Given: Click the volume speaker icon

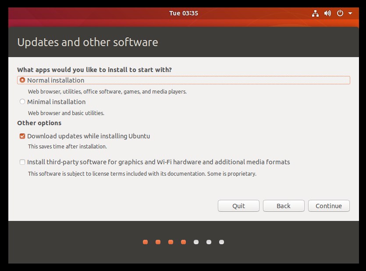Looking at the screenshot, I should click(x=327, y=13).
